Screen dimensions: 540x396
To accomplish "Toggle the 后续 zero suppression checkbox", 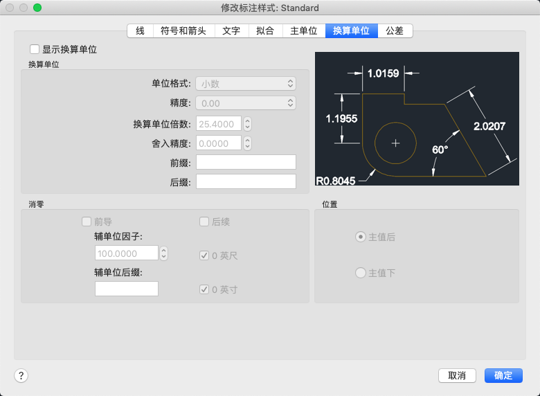I will [x=204, y=222].
